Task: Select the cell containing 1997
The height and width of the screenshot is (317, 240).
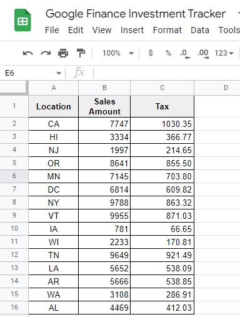Action: pyautogui.click(x=104, y=150)
